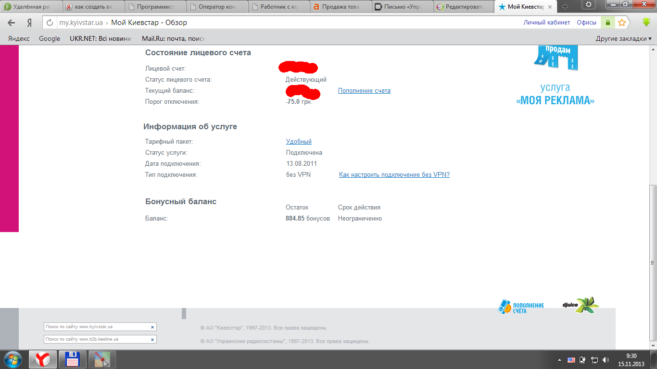Open the Mail.Ru: почта bookmark
Image resolution: width=657 pixels, height=369 pixels.
coord(173,39)
